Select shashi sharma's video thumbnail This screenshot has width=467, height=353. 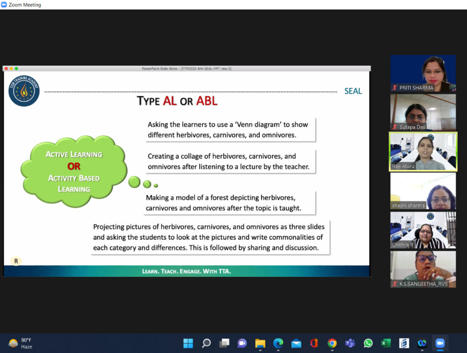coord(423,191)
